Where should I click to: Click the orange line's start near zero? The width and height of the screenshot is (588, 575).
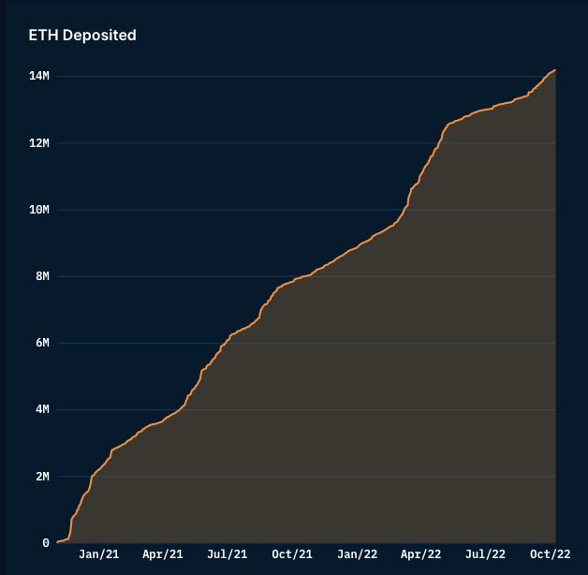coord(58,541)
